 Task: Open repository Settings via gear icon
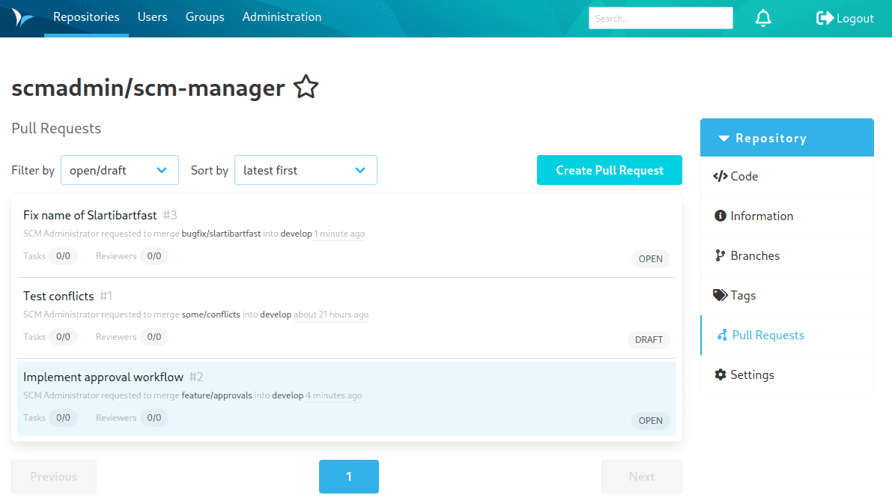point(721,374)
